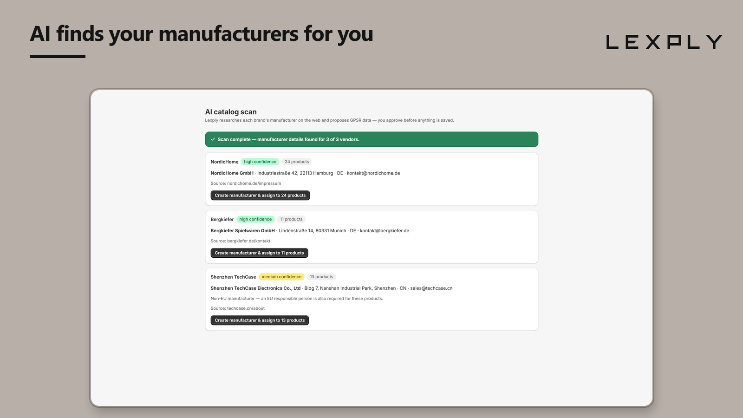This screenshot has width=743, height=418.
Task: Select the 11 products tag
Action: 291,219
